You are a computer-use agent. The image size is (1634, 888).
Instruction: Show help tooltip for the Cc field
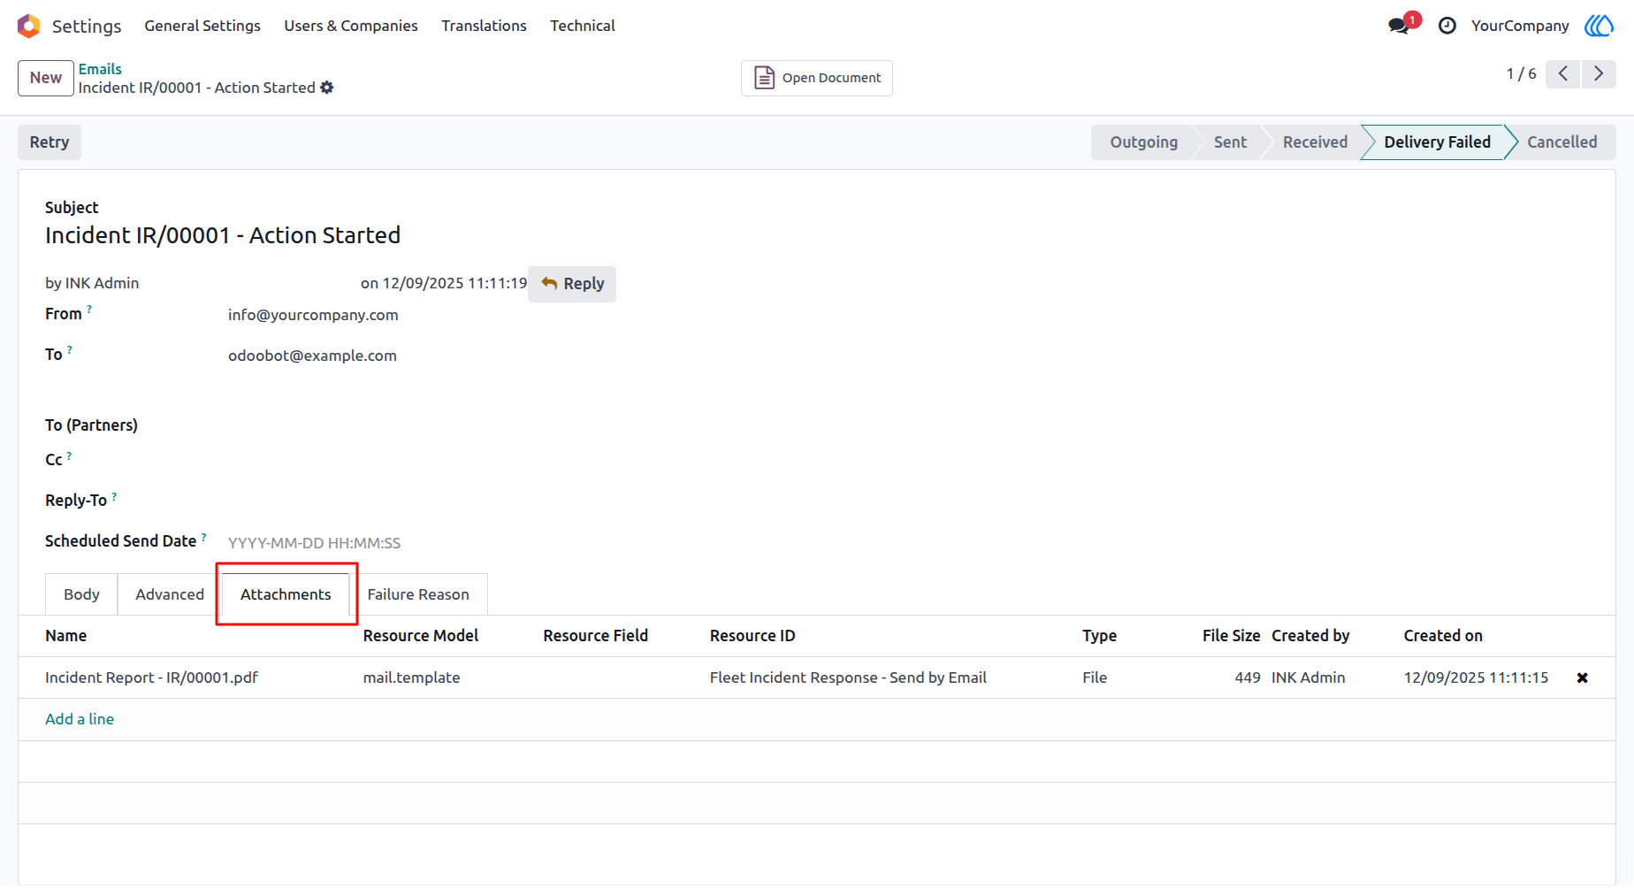click(69, 455)
